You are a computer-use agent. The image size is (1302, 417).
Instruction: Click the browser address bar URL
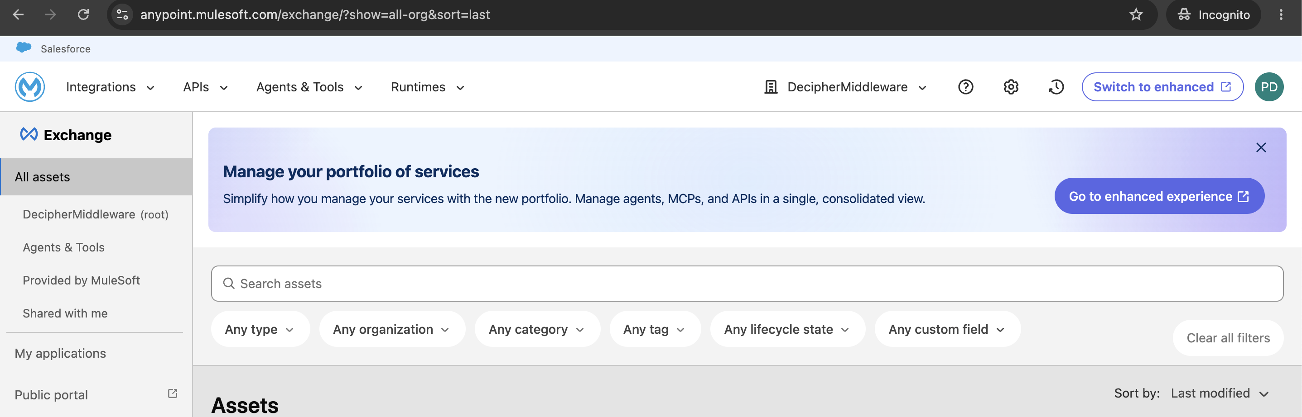315,14
